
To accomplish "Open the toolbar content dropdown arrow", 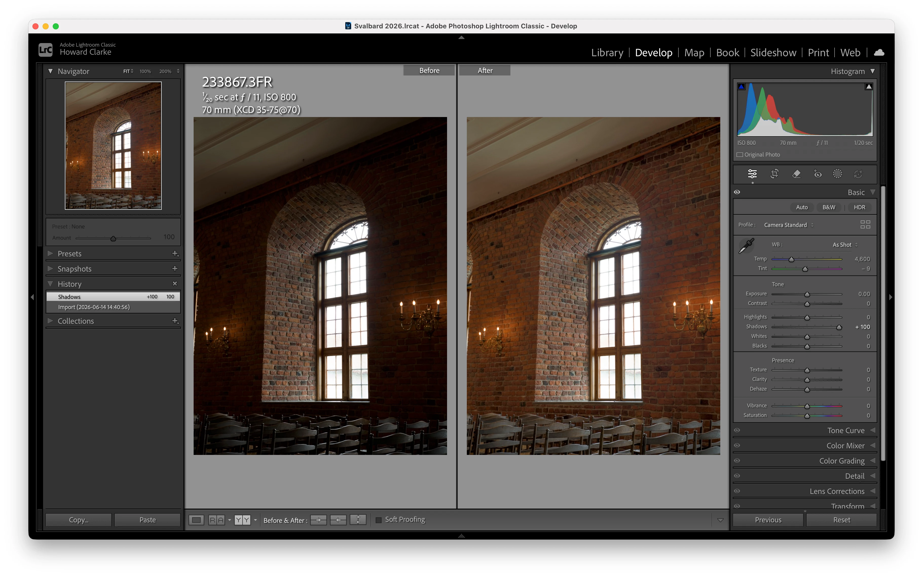I will click(x=720, y=520).
